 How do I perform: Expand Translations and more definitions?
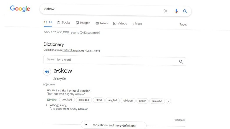point(114,125)
